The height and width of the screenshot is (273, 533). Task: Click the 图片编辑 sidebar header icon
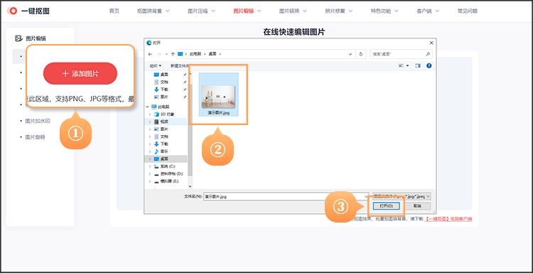tap(18, 38)
